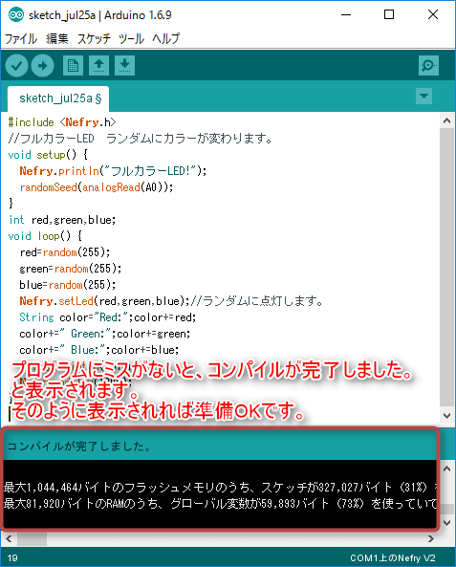Open the ツール menu
This screenshot has height=567, width=456.
pyautogui.click(x=131, y=38)
